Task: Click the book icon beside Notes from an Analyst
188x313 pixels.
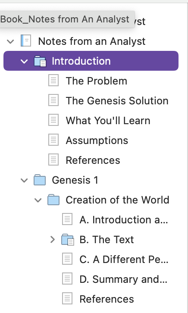Action: point(26,41)
